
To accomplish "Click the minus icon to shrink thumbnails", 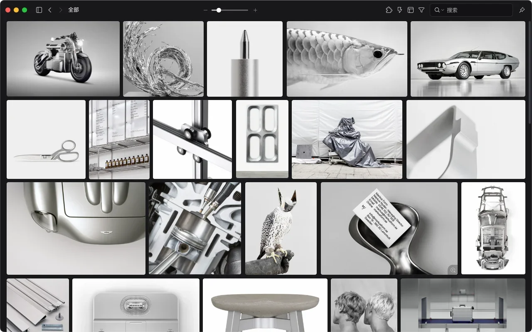I will (x=205, y=10).
